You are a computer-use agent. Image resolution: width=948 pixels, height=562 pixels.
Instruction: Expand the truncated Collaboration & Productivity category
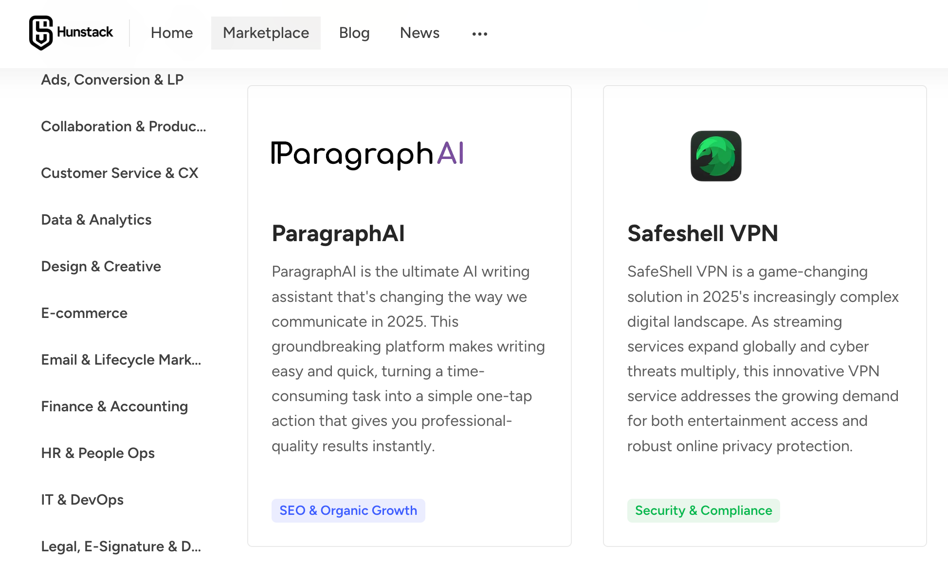click(x=124, y=126)
